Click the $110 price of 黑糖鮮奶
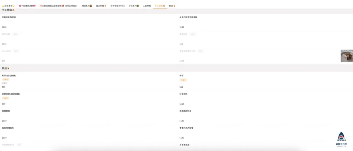 tap(4, 121)
